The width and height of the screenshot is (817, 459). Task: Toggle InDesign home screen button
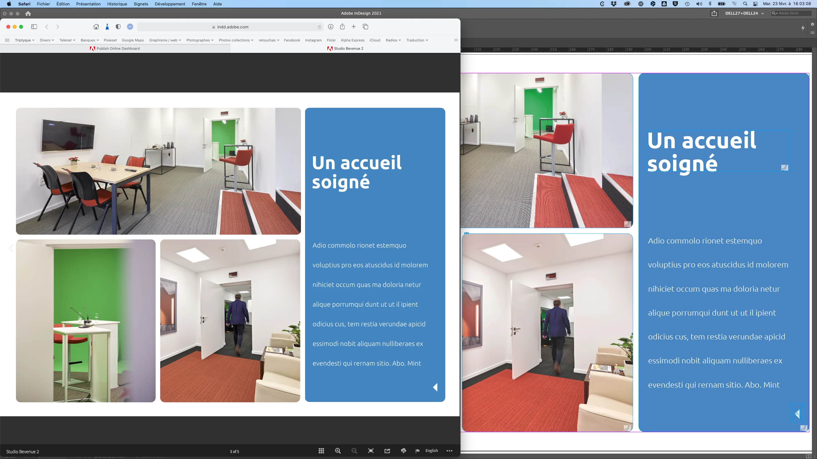[x=28, y=13]
